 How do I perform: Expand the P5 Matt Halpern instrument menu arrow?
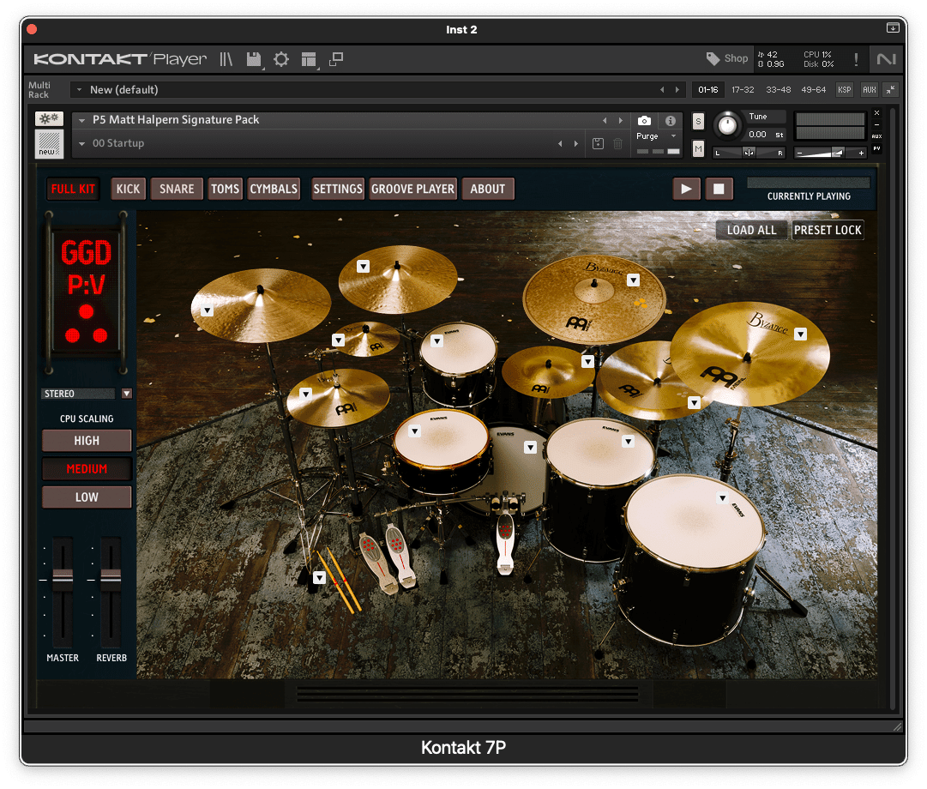pyautogui.click(x=81, y=120)
